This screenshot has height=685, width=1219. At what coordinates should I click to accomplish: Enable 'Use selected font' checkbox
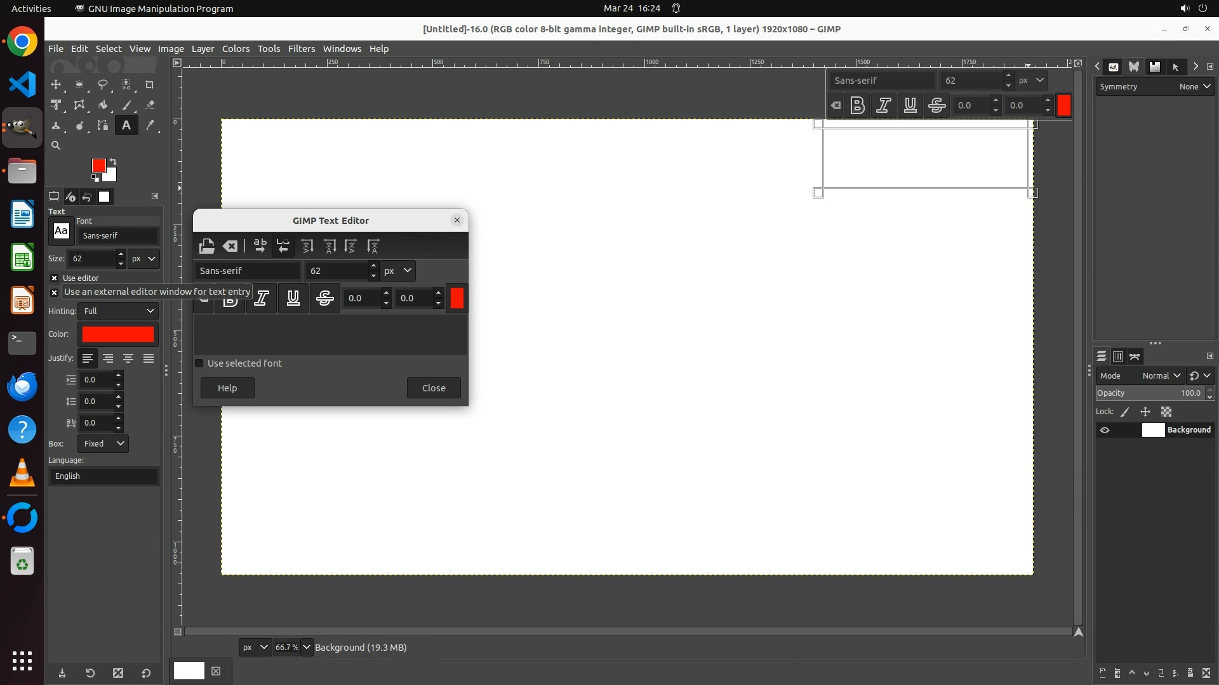199,363
